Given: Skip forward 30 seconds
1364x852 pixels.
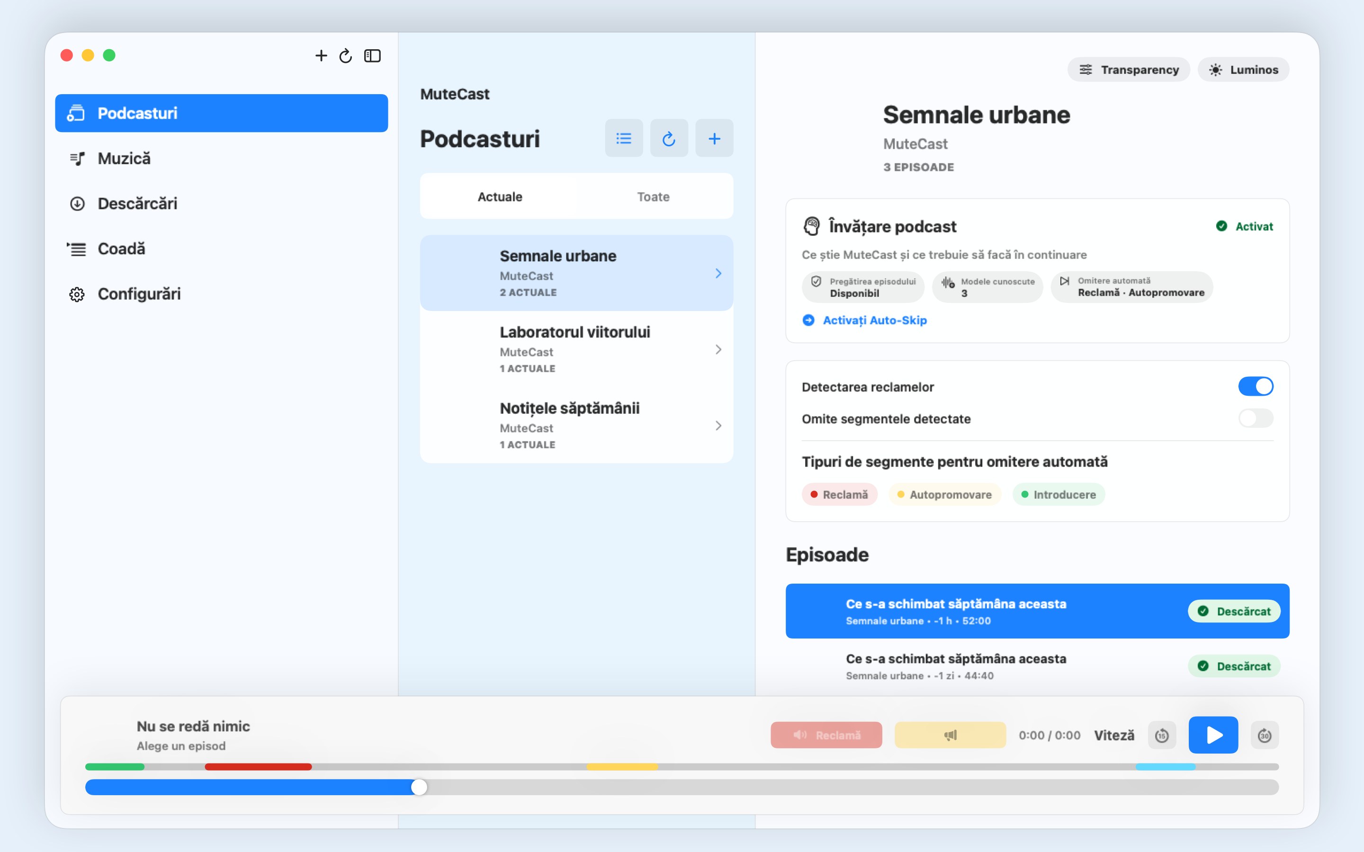Looking at the screenshot, I should (x=1264, y=735).
